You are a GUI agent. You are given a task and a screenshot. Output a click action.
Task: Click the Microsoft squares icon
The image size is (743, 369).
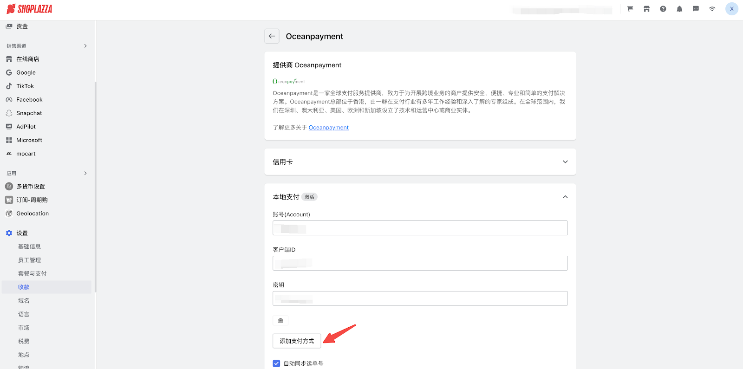point(9,140)
